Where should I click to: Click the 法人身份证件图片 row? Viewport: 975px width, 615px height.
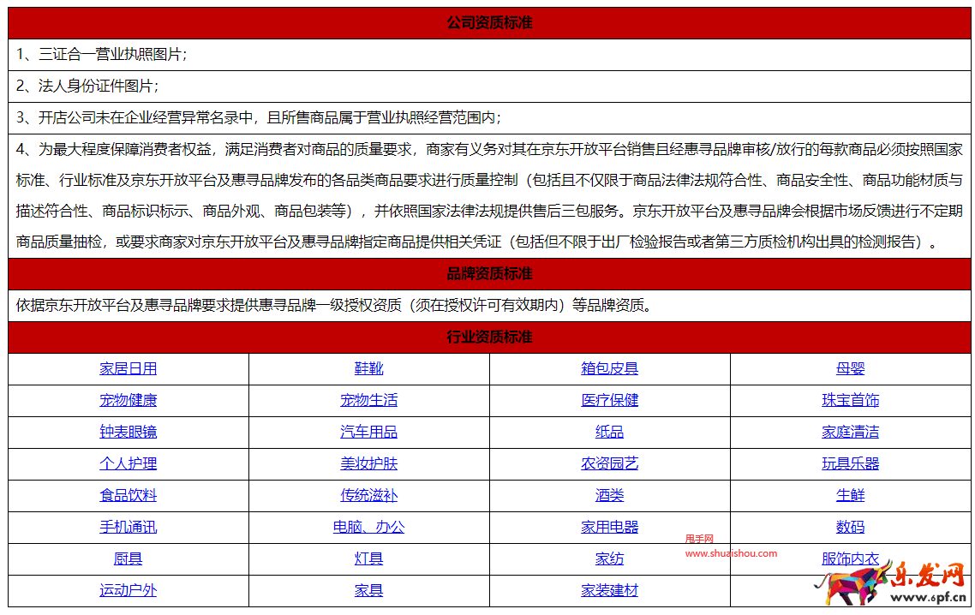[489, 87]
